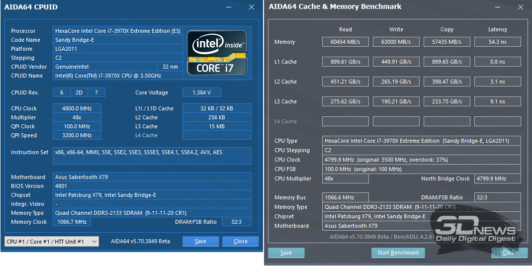This screenshot has height=266, width=532.
Task: Click Platform value LGA2011
Action: coord(118,49)
